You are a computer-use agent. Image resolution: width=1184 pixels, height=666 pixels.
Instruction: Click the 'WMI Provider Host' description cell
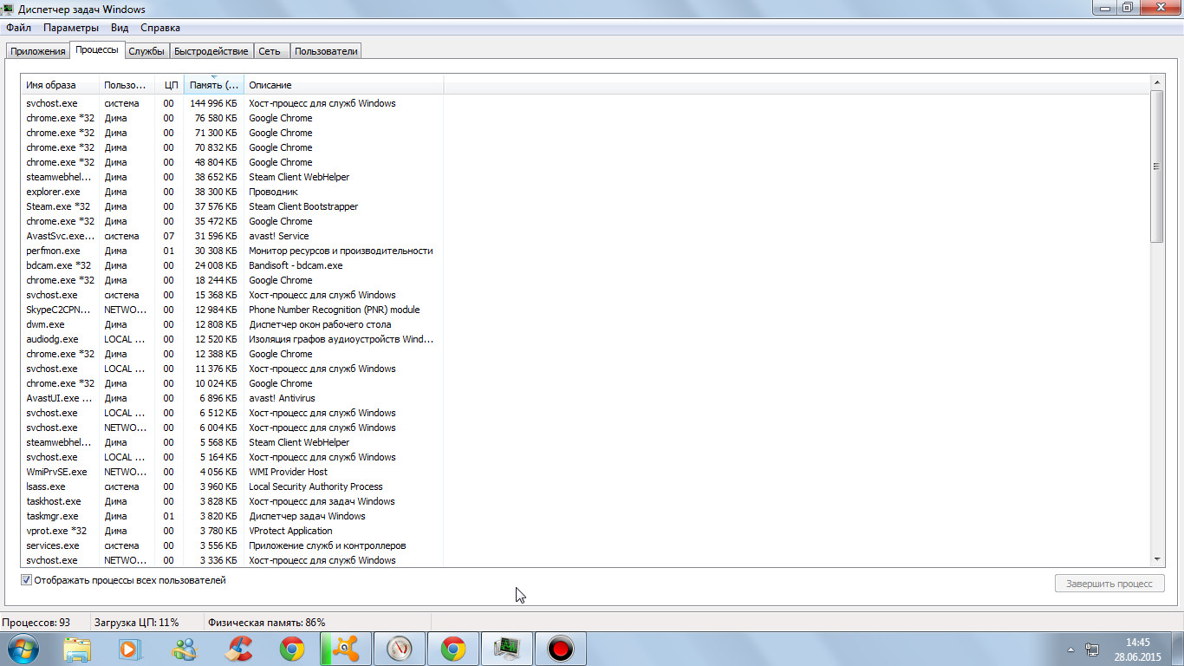pos(288,472)
